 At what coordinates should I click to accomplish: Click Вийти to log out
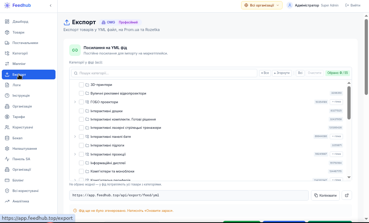[353, 5]
